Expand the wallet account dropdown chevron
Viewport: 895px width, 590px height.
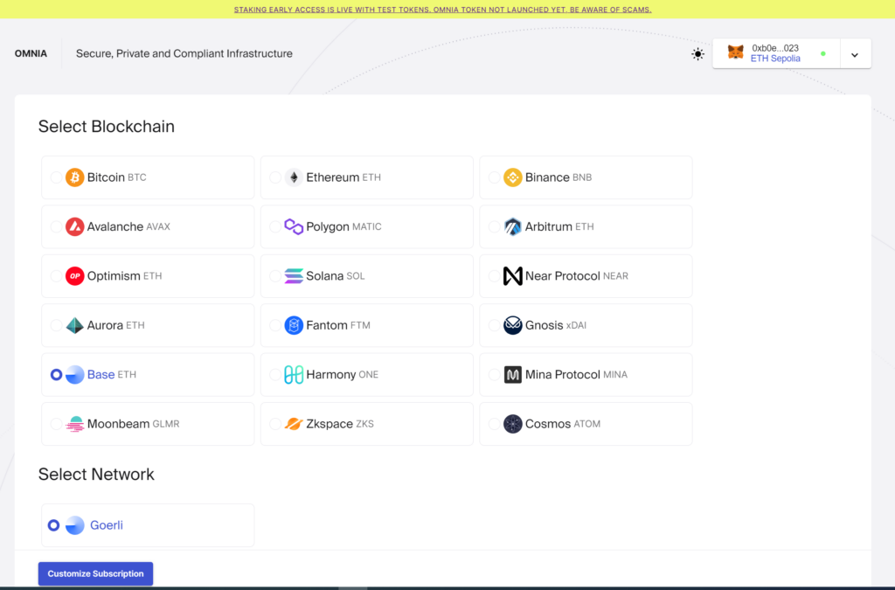coord(855,55)
